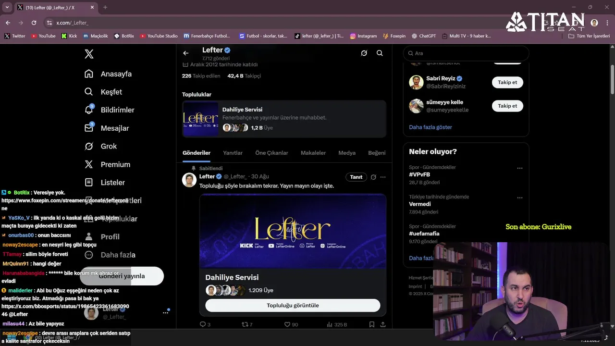This screenshot has height=346, width=615.
Task: Follow sümeyye kelle with Takip et
Action: (507, 106)
